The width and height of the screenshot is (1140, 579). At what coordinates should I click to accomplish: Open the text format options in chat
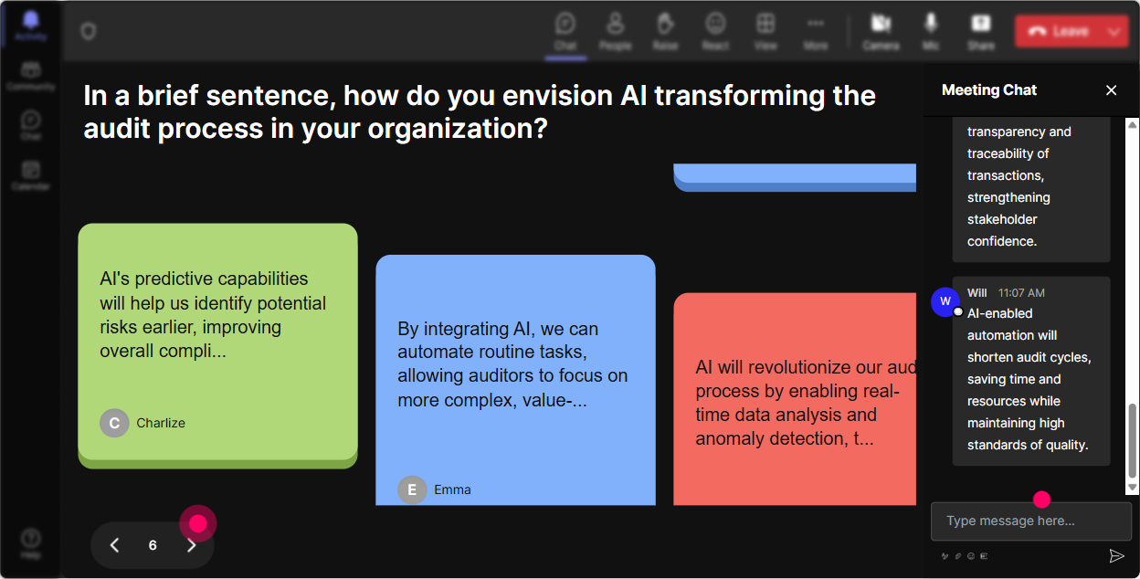coord(945,555)
